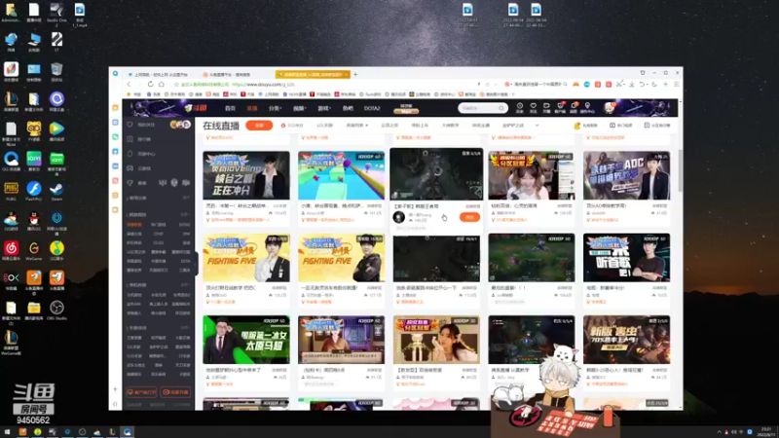Open a new browser tab with plus

(x=355, y=75)
